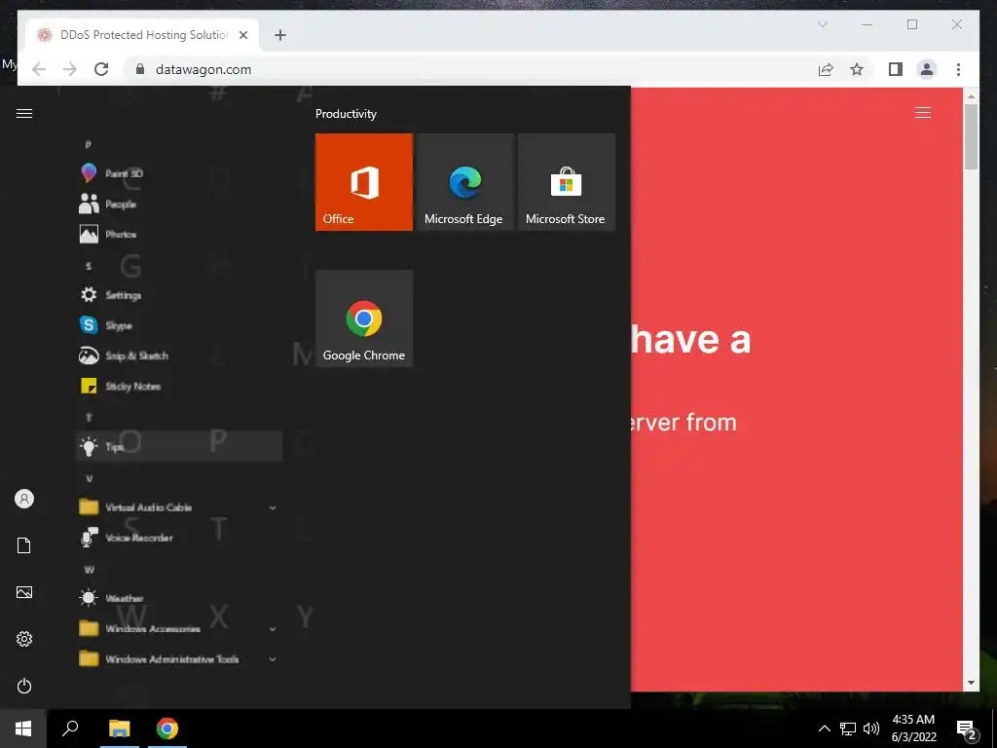Open taskbar Search

tap(70, 729)
